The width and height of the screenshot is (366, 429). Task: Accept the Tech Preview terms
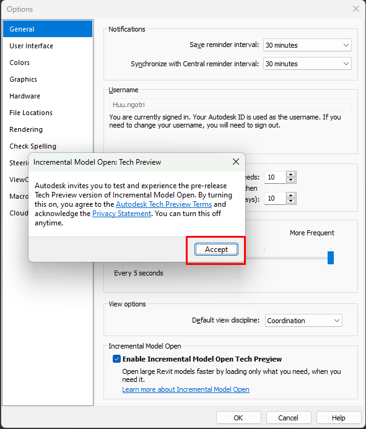click(216, 249)
